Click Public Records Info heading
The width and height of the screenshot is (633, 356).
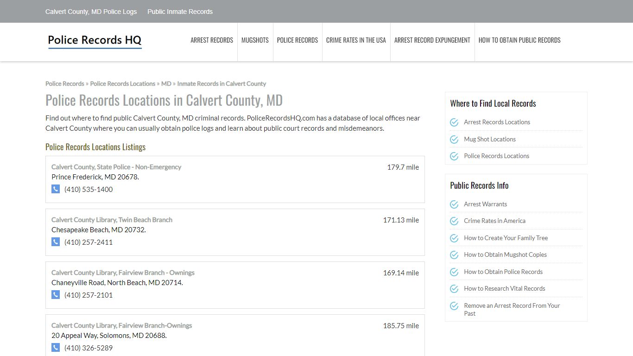tap(479, 185)
